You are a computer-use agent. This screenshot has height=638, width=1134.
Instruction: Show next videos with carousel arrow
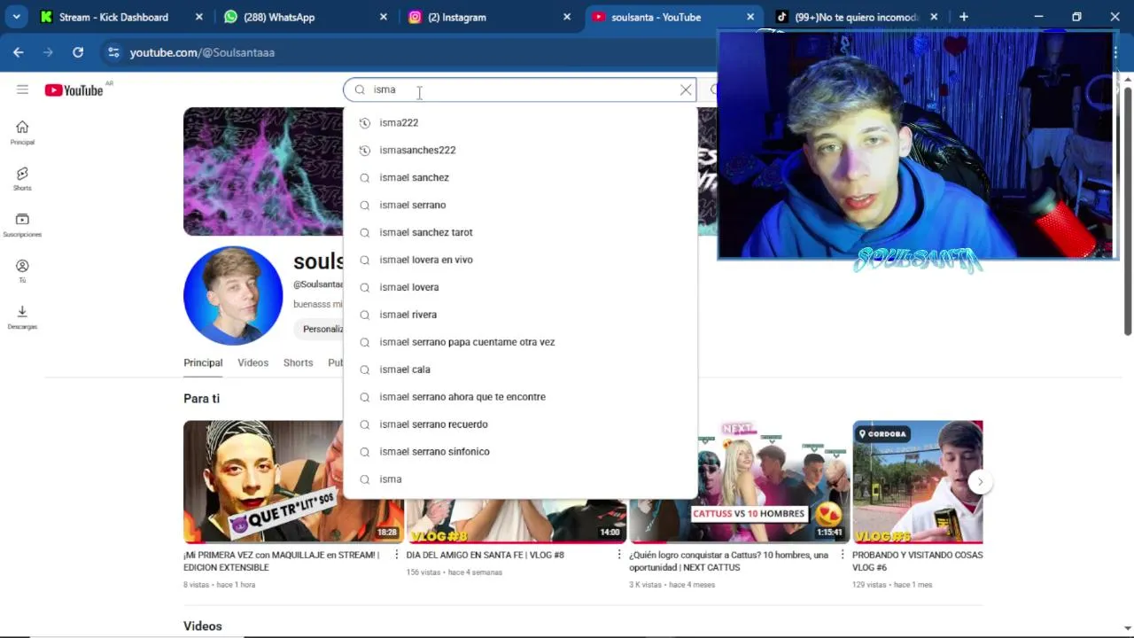(980, 482)
